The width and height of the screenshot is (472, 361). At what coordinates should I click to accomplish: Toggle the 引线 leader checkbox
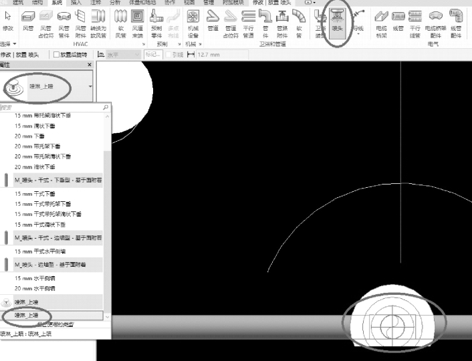pos(168,55)
